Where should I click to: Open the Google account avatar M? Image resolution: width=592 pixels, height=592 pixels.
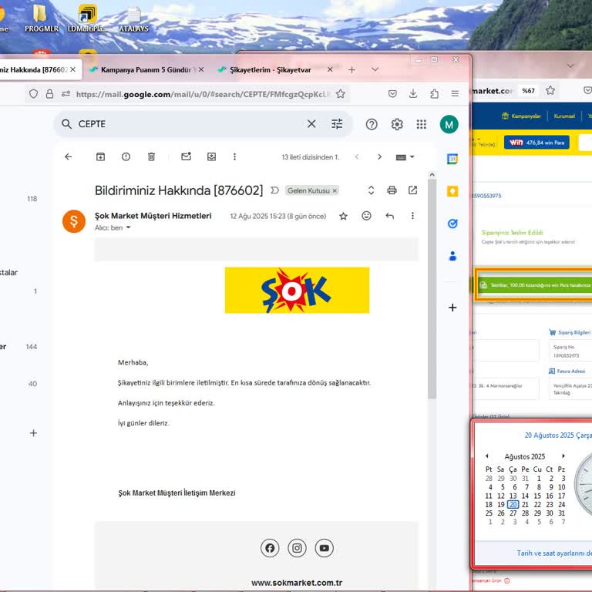pyautogui.click(x=449, y=124)
